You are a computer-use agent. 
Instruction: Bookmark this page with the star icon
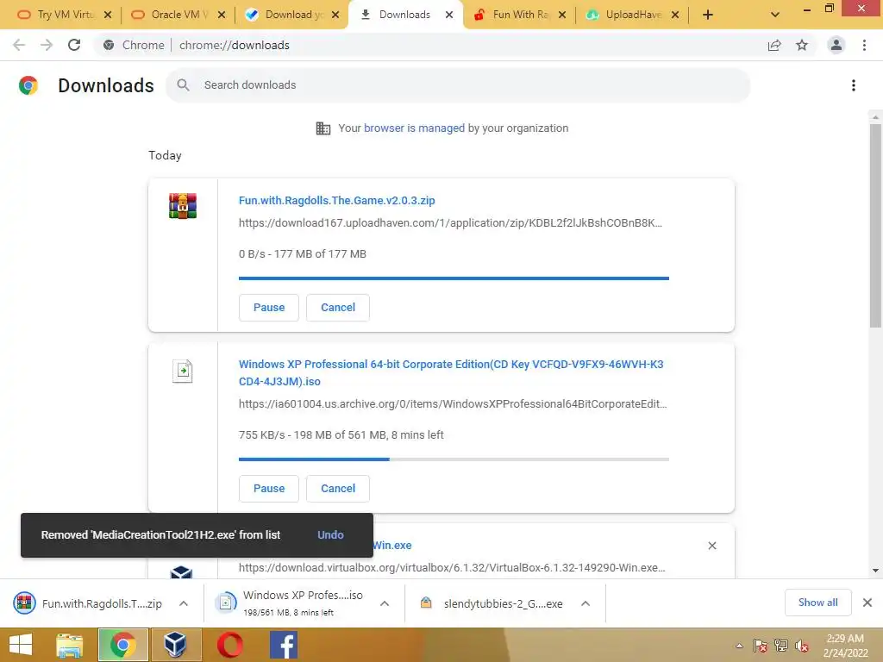pyautogui.click(x=802, y=45)
